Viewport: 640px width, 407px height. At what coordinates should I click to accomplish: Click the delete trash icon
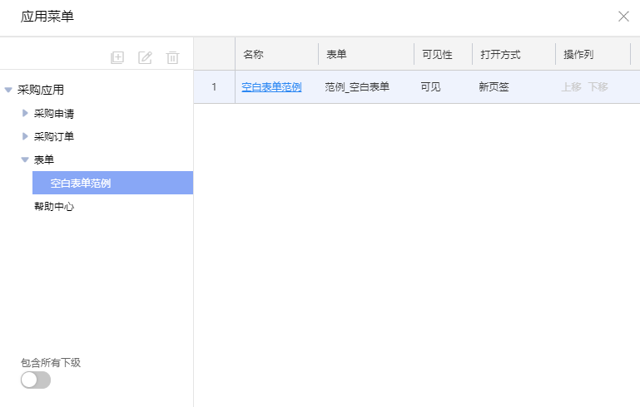(172, 57)
